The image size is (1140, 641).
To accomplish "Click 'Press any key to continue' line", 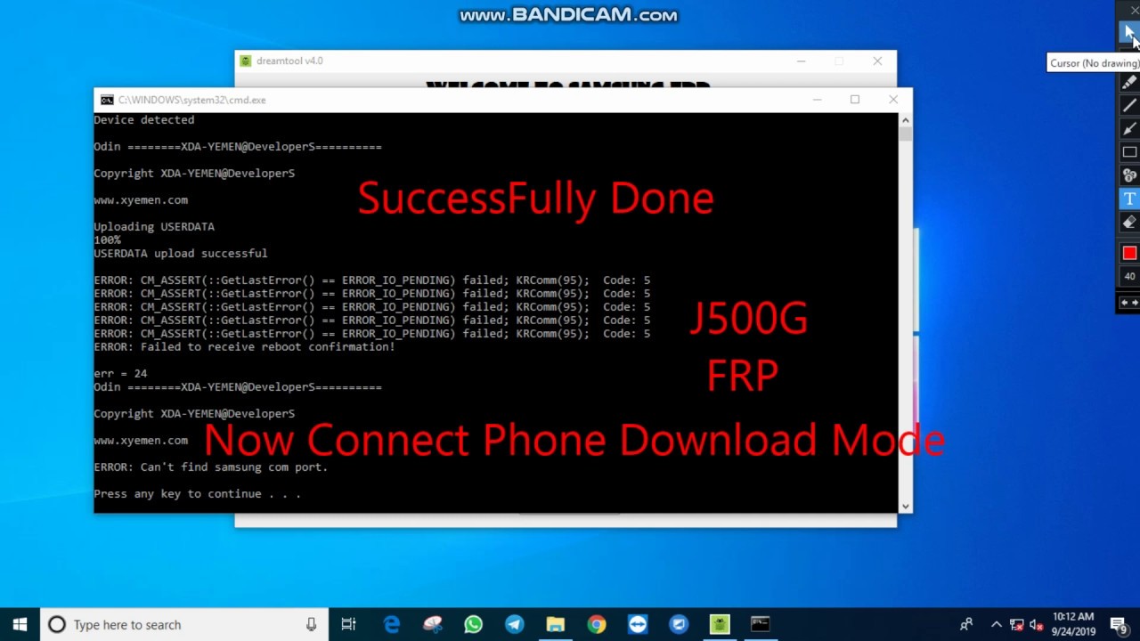I will point(197,493).
